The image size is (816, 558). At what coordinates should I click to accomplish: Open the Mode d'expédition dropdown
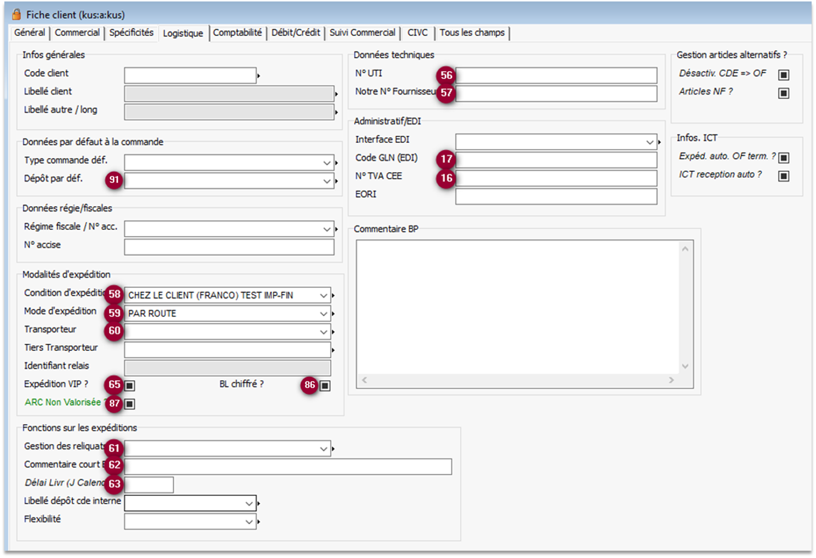(323, 313)
